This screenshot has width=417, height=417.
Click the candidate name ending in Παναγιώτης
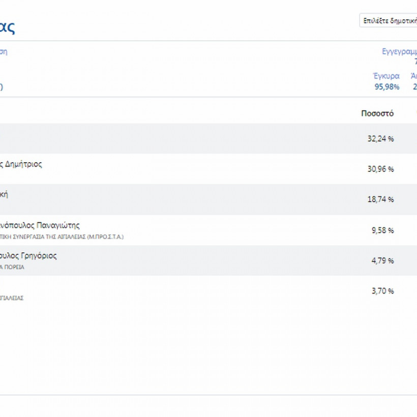coord(40,225)
